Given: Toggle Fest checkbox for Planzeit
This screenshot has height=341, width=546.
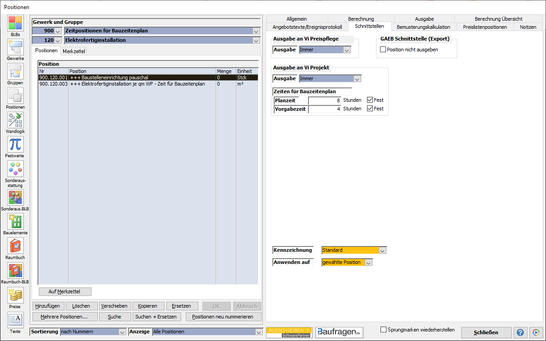Looking at the screenshot, I should (370, 100).
